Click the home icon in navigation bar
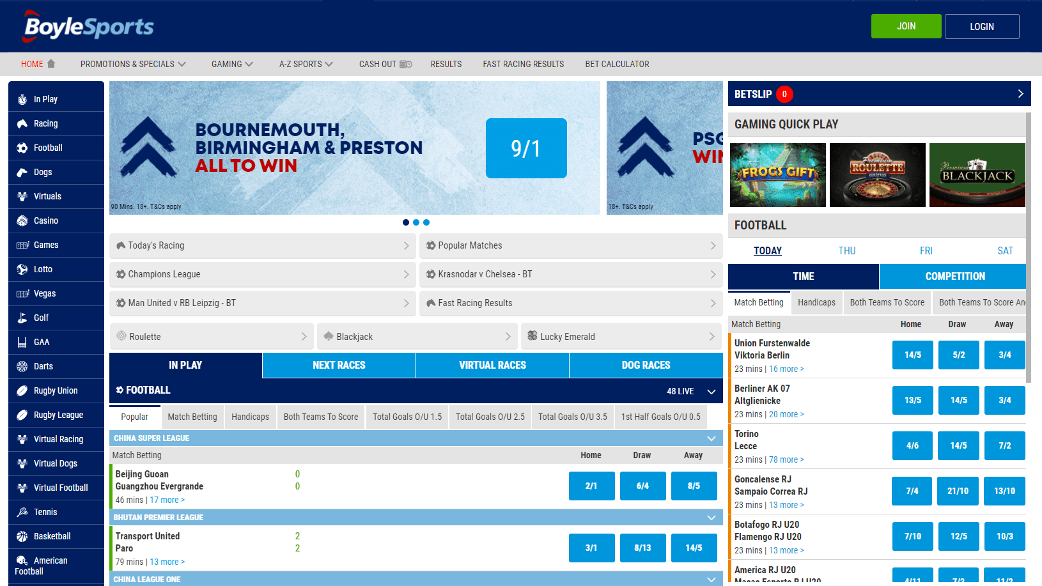The height and width of the screenshot is (586, 1042). point(51,64)
